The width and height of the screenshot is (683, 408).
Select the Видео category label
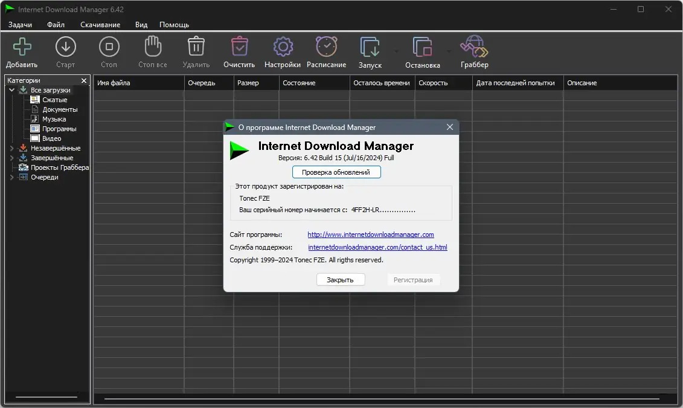(51, 138)
